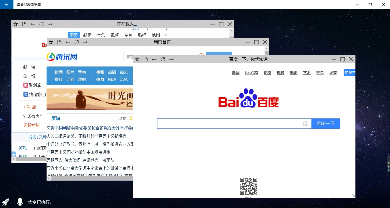Click 微博 link in loading window
Viewport: 390px width, 208px height.
pyautogui.click(x=29, y=76)
